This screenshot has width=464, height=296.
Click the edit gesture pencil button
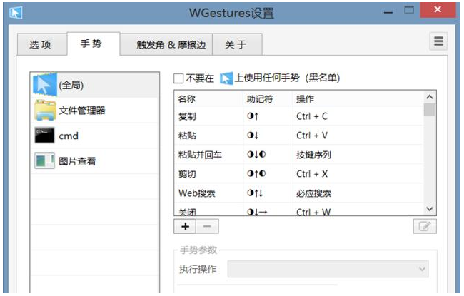tap(425, 227)
